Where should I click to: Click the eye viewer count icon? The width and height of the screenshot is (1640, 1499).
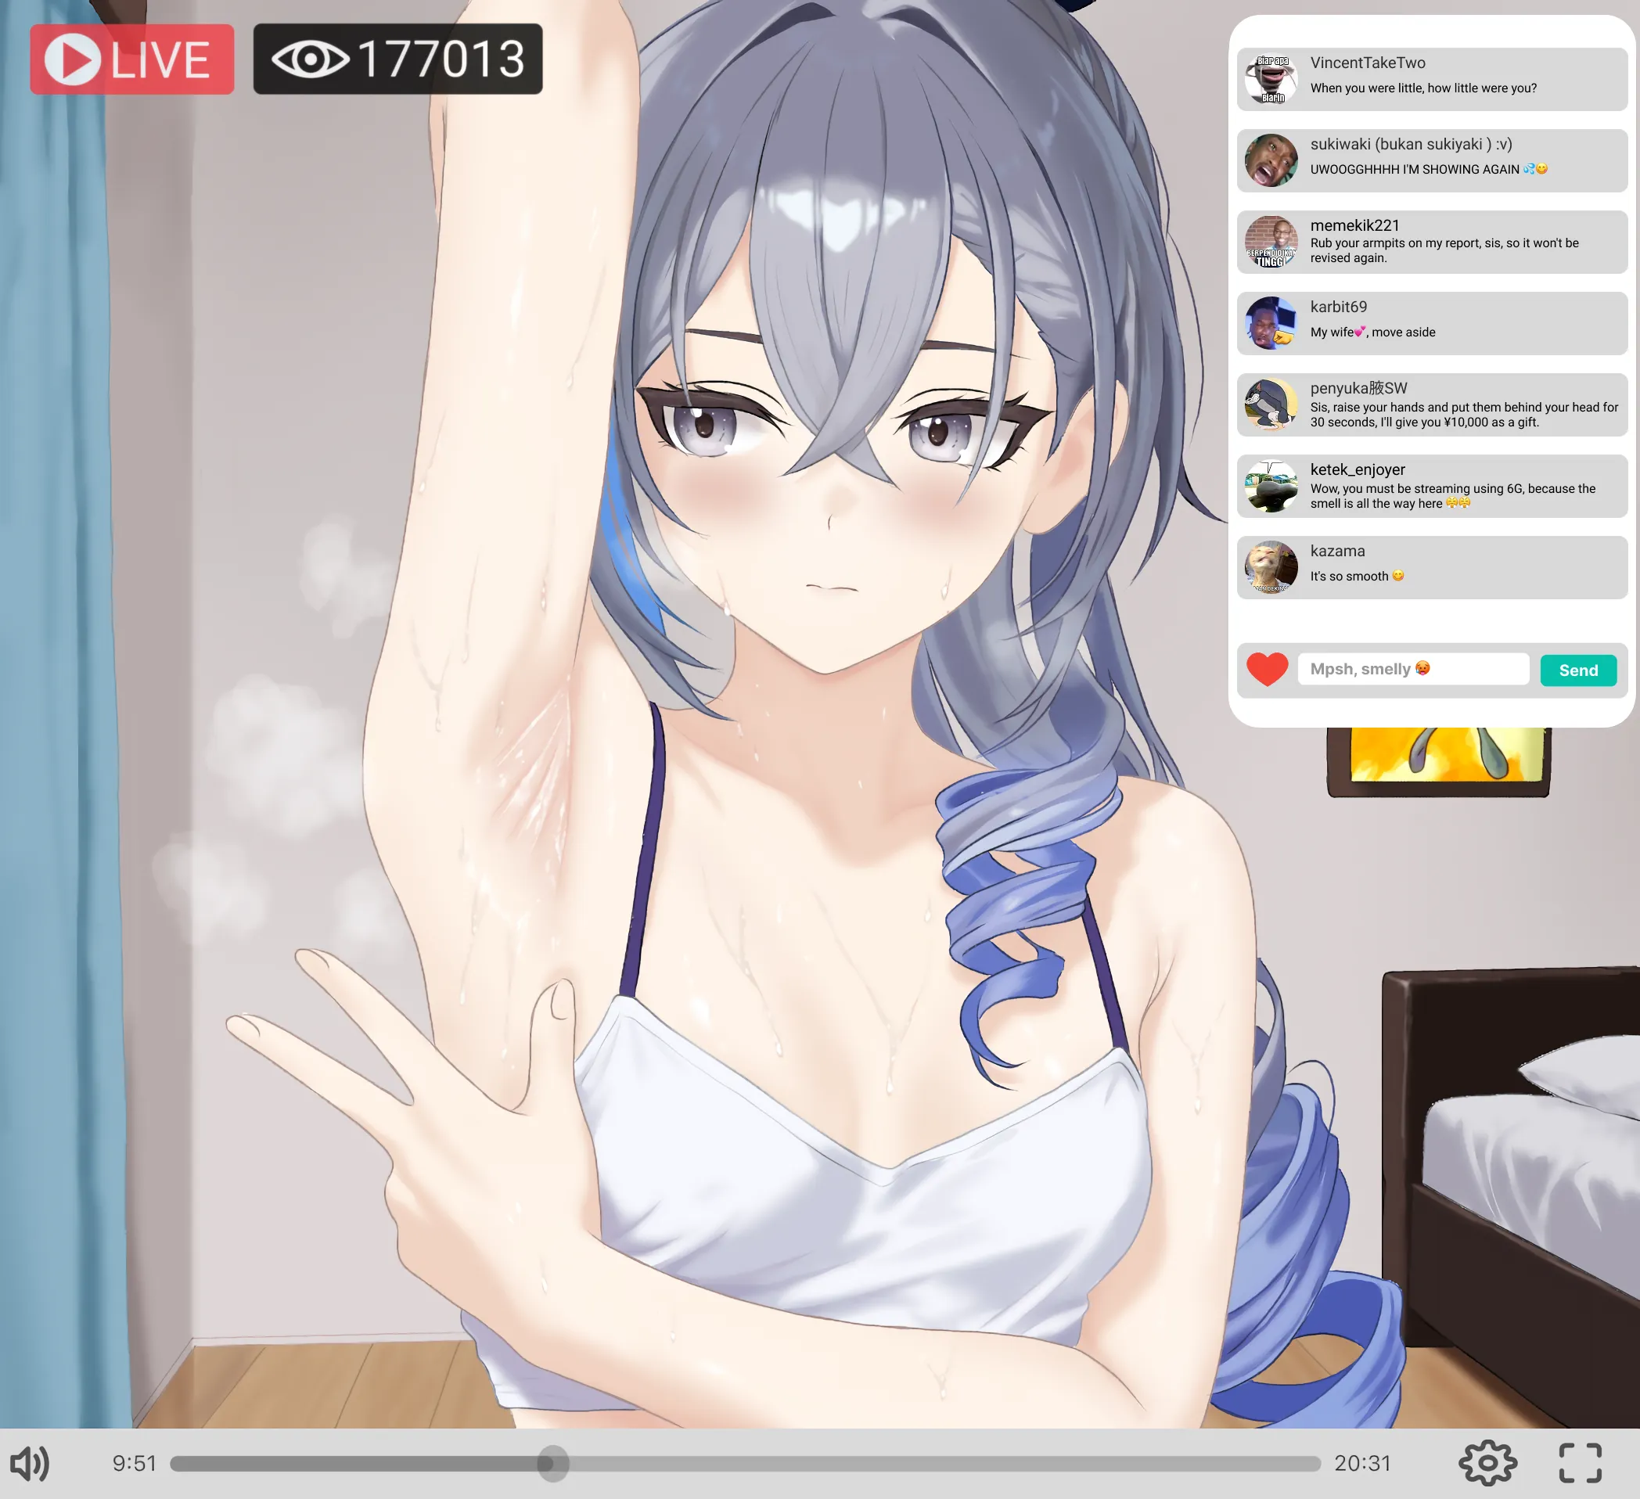pyautogui.click(x=310, y=59)
